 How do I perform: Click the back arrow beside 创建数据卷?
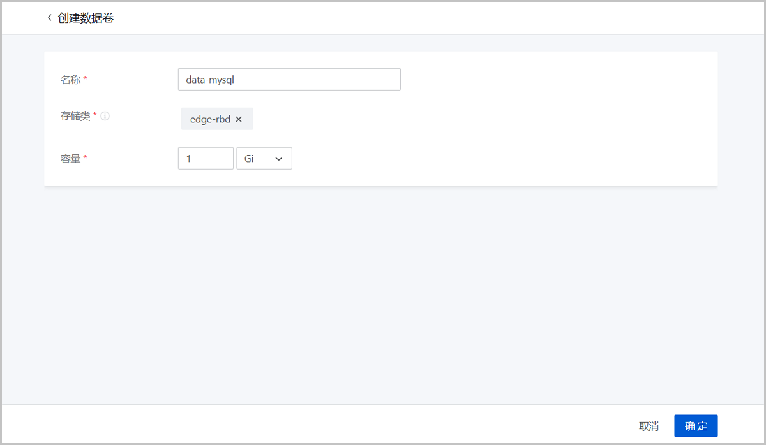tap(49, 18)
